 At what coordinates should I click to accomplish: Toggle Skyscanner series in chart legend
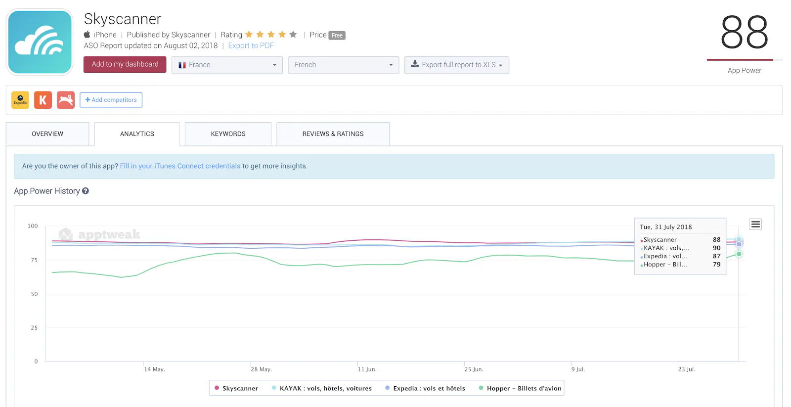click(x=236, y=388)
